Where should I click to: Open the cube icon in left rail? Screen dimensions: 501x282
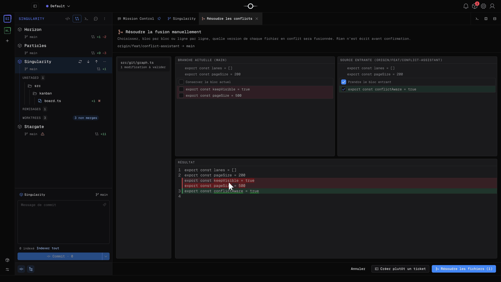click(7, 260)
